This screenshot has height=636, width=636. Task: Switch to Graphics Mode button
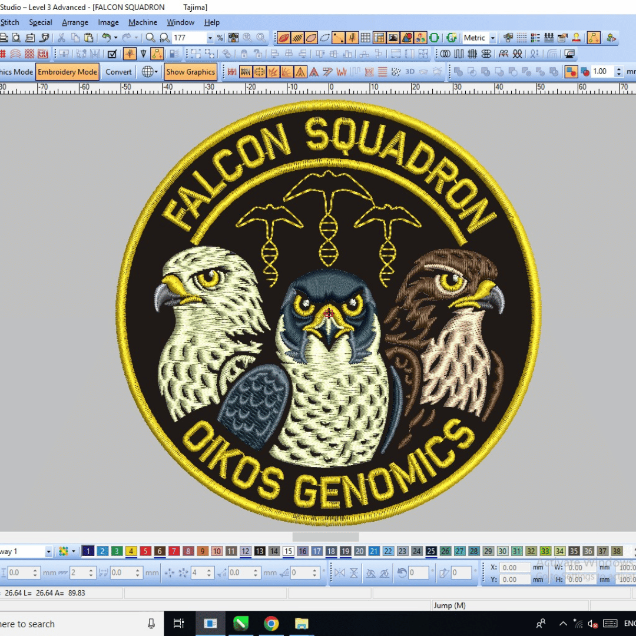16,72
